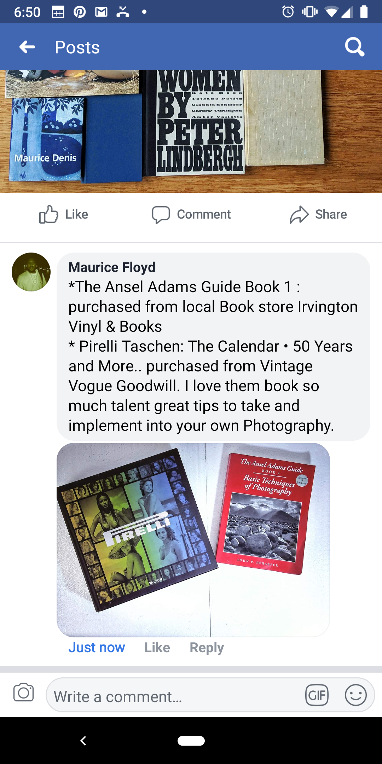Open the emoji smiley picker

[355, 695]
